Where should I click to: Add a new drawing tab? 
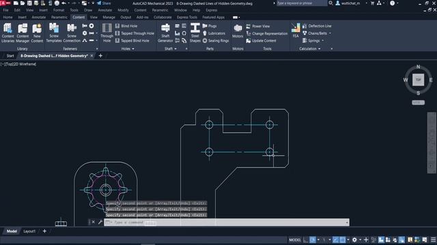[x=100, y=56]
